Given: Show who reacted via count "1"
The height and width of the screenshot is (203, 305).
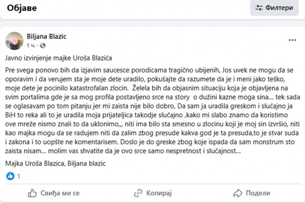Looking at the screenshot, I should click(19, 176).
